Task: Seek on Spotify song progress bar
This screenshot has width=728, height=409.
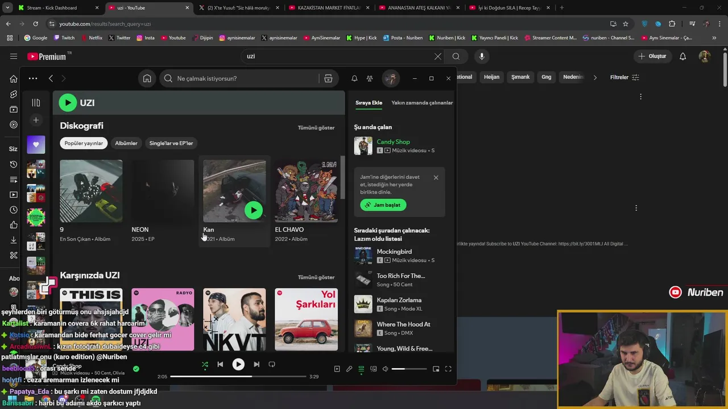Action: pos(238,377)
